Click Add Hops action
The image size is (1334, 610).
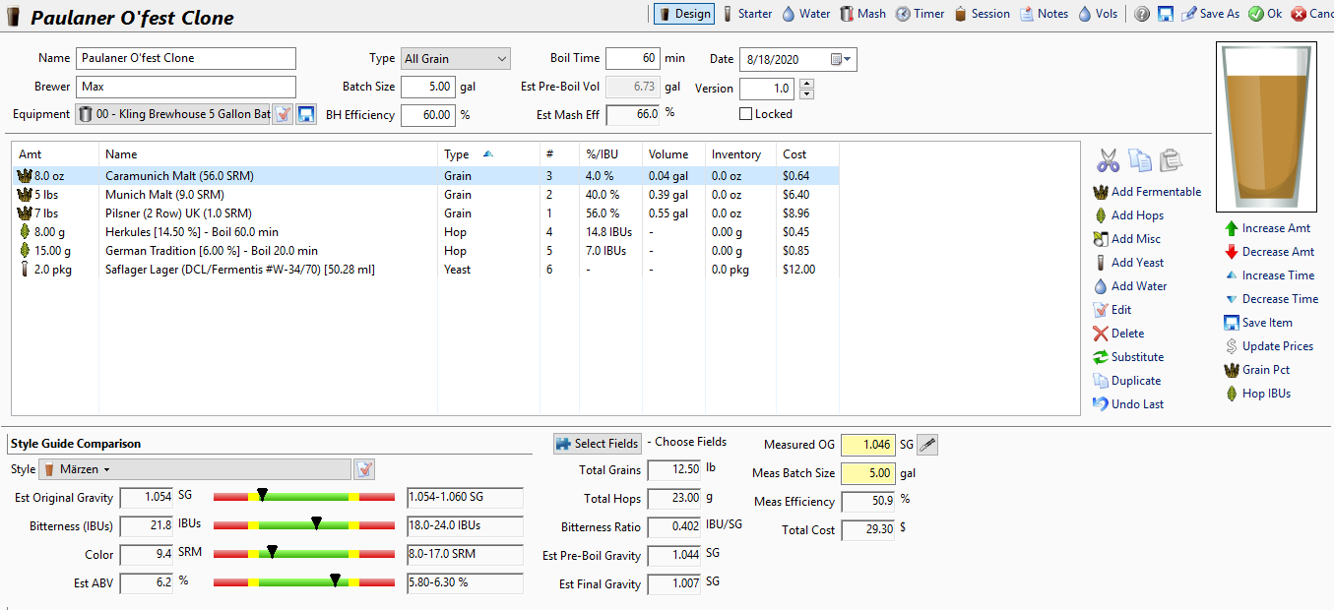point(1127,215)
